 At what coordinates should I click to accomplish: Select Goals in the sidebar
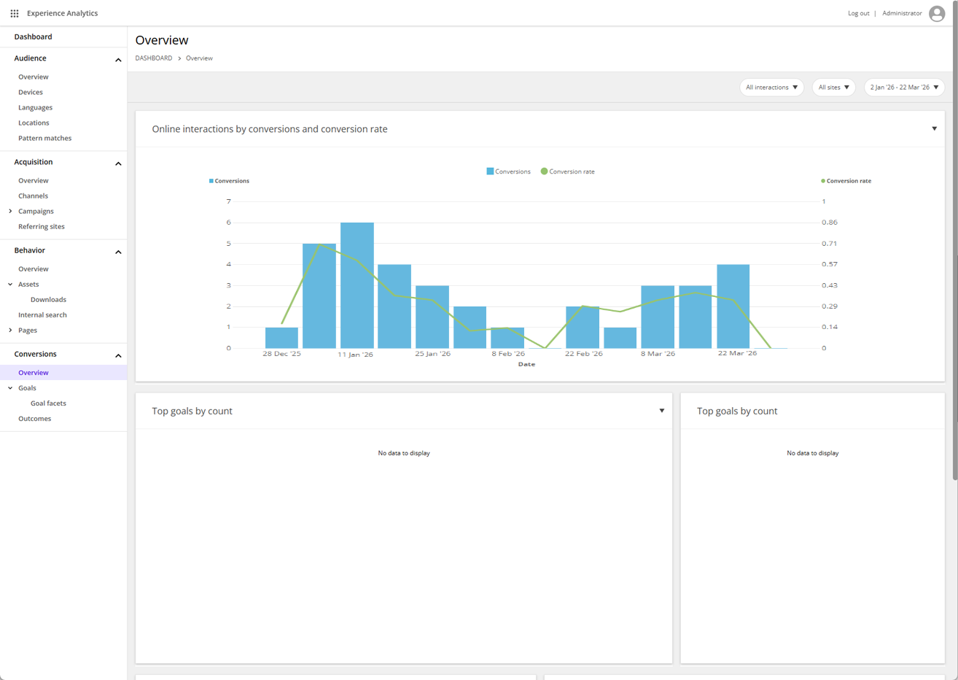point(27,387)
